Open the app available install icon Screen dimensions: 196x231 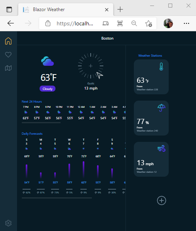(x=106, y=23)
